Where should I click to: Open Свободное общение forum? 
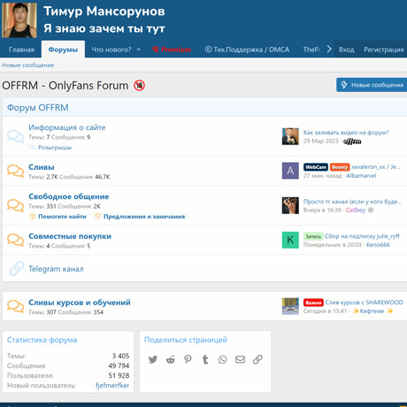[x=69, y=196]
